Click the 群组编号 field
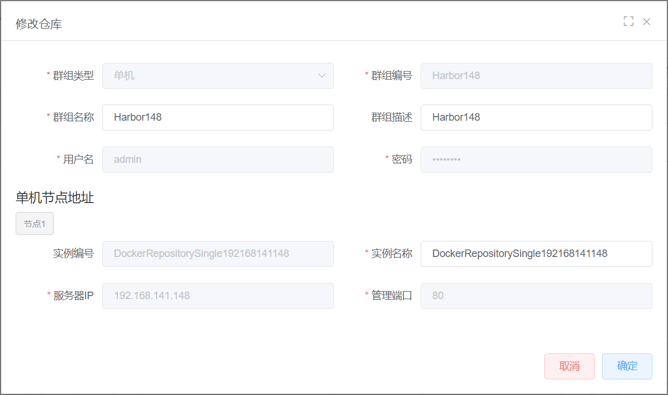 (536, 76)
